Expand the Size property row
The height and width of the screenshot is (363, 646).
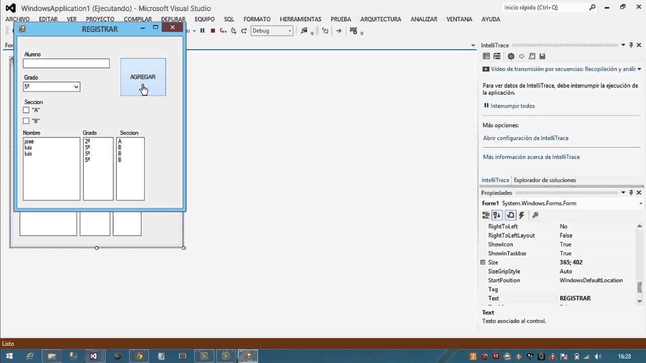pos(483,263)
